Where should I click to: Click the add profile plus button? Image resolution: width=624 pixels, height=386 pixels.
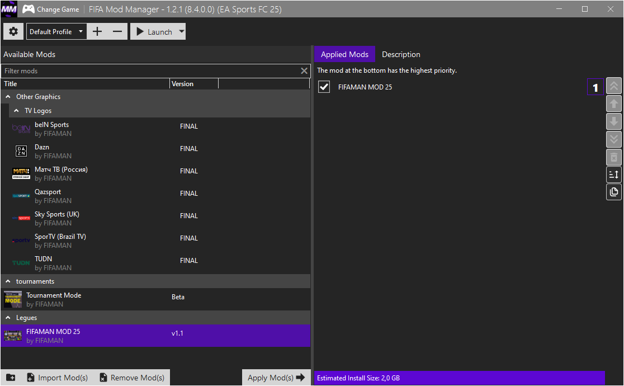tap(97, 31)
